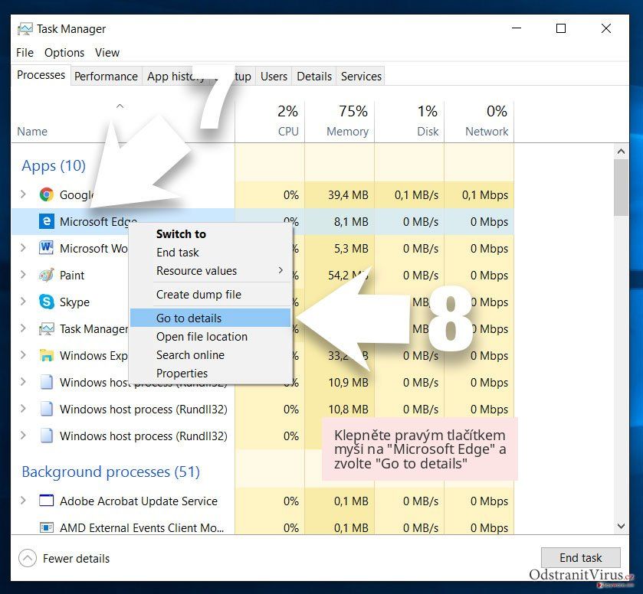Click the scrollbar up arrow
643x594 pixels.
621,151
